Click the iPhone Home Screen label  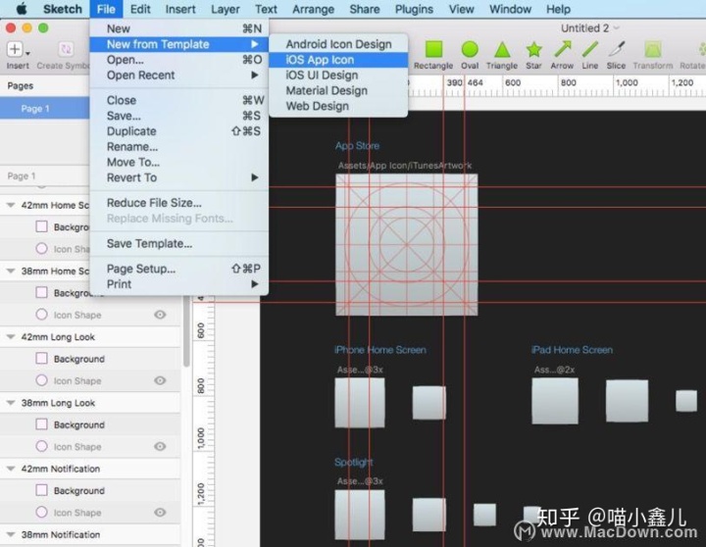click(380, 350)
